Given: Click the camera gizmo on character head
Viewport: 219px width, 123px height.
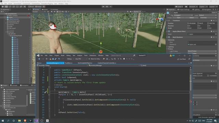Looking at the screenshot, I should 53,27.
